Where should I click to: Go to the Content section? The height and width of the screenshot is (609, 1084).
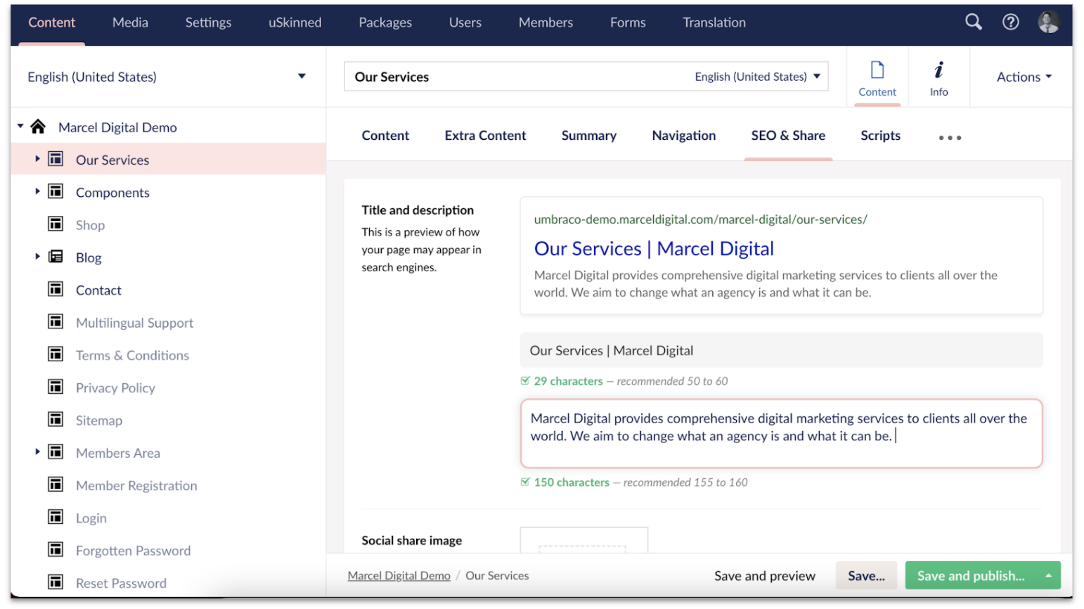pos(51,23)
